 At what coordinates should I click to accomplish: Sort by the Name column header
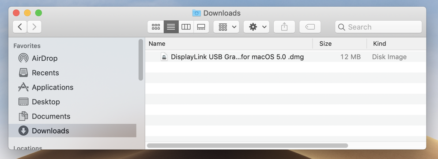[229, 44]
